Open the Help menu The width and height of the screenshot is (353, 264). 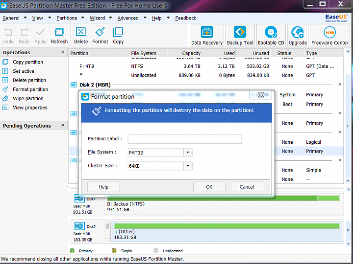pos(157,18)
